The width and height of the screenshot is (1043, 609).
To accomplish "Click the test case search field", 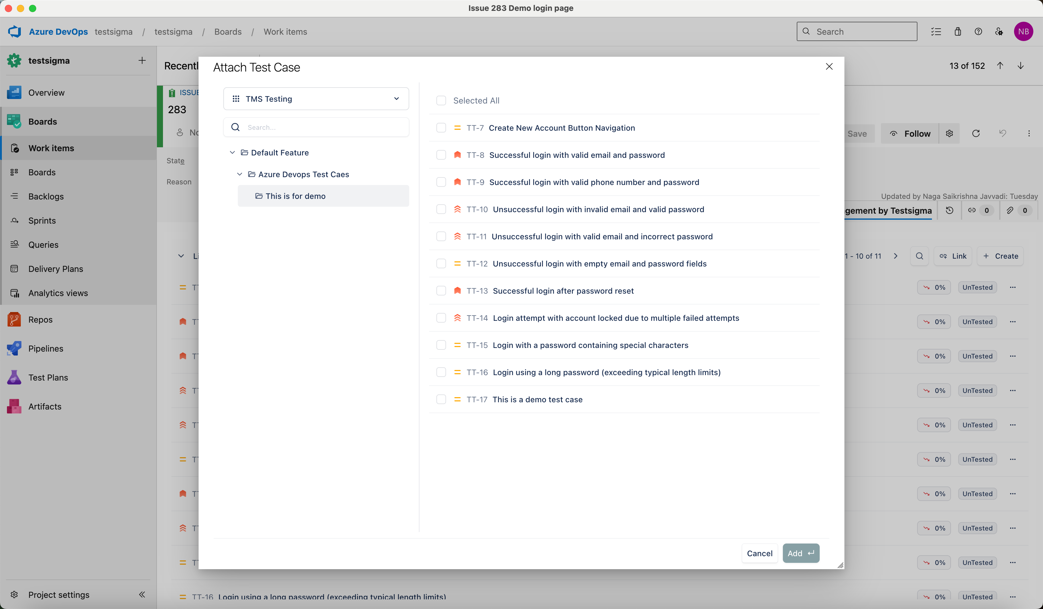I will coord(323,128).
